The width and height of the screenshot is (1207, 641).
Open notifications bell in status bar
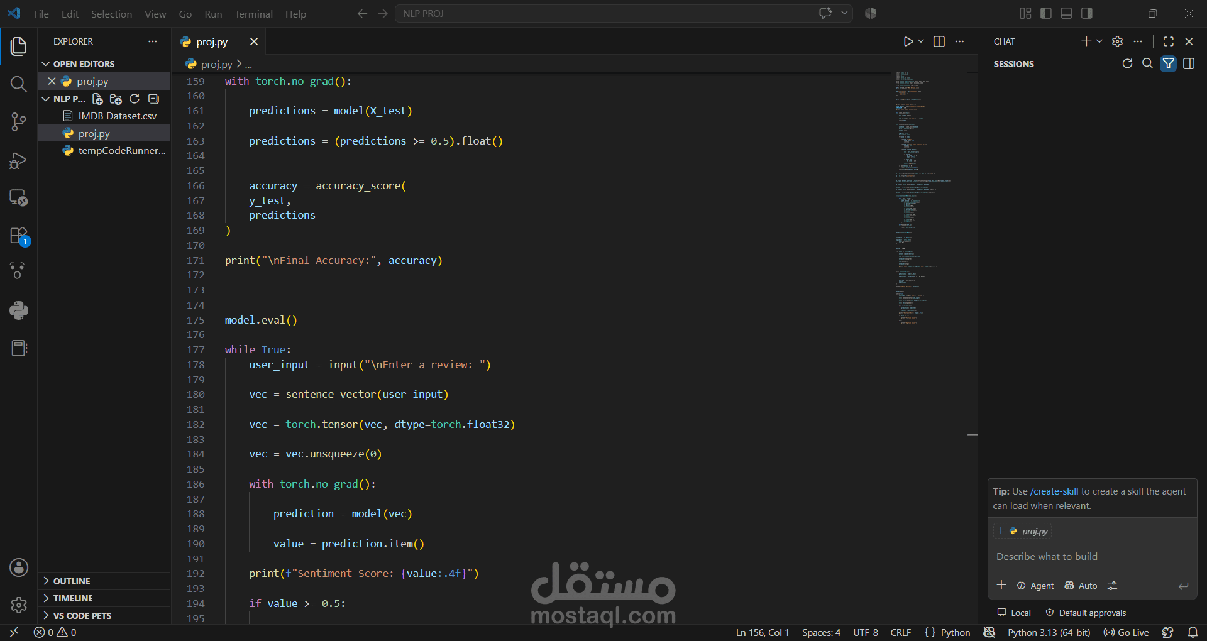[1193, 632]
